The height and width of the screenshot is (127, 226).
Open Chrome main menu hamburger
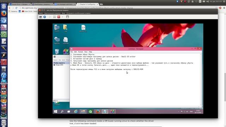point(224,8)
